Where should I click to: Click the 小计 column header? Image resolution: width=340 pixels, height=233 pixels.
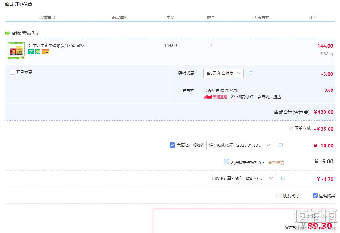tap(313, 18)
